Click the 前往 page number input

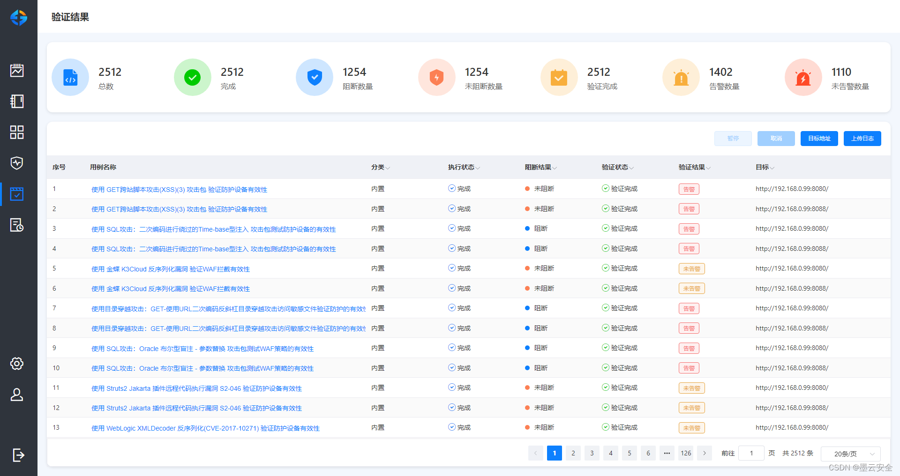tap(751, 453)
